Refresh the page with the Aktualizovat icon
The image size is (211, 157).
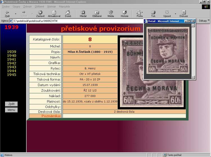(x=54, y=12)
